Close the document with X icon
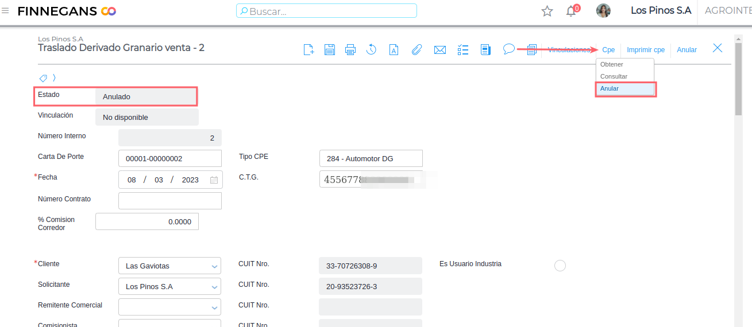Image resolution: width=752 pixels, height=327 pixels. tap(718, 48)
